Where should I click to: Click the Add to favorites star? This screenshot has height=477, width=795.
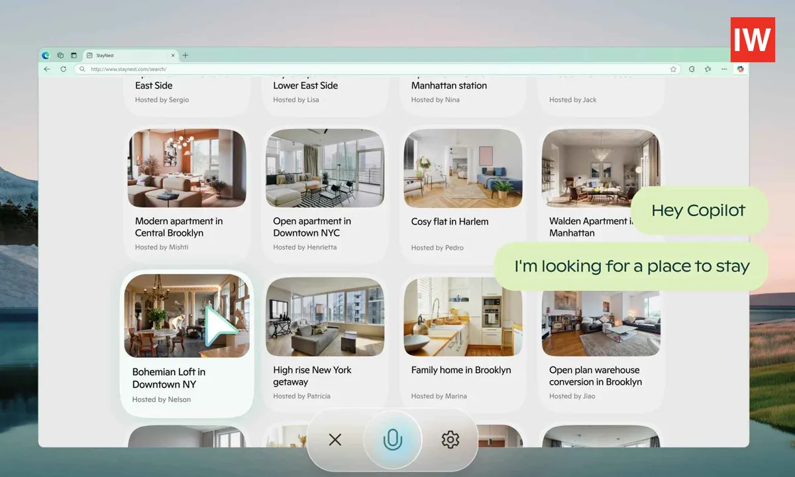coord(673,69)
